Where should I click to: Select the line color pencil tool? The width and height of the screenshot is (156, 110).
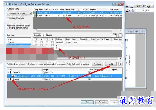pos(127,11)
